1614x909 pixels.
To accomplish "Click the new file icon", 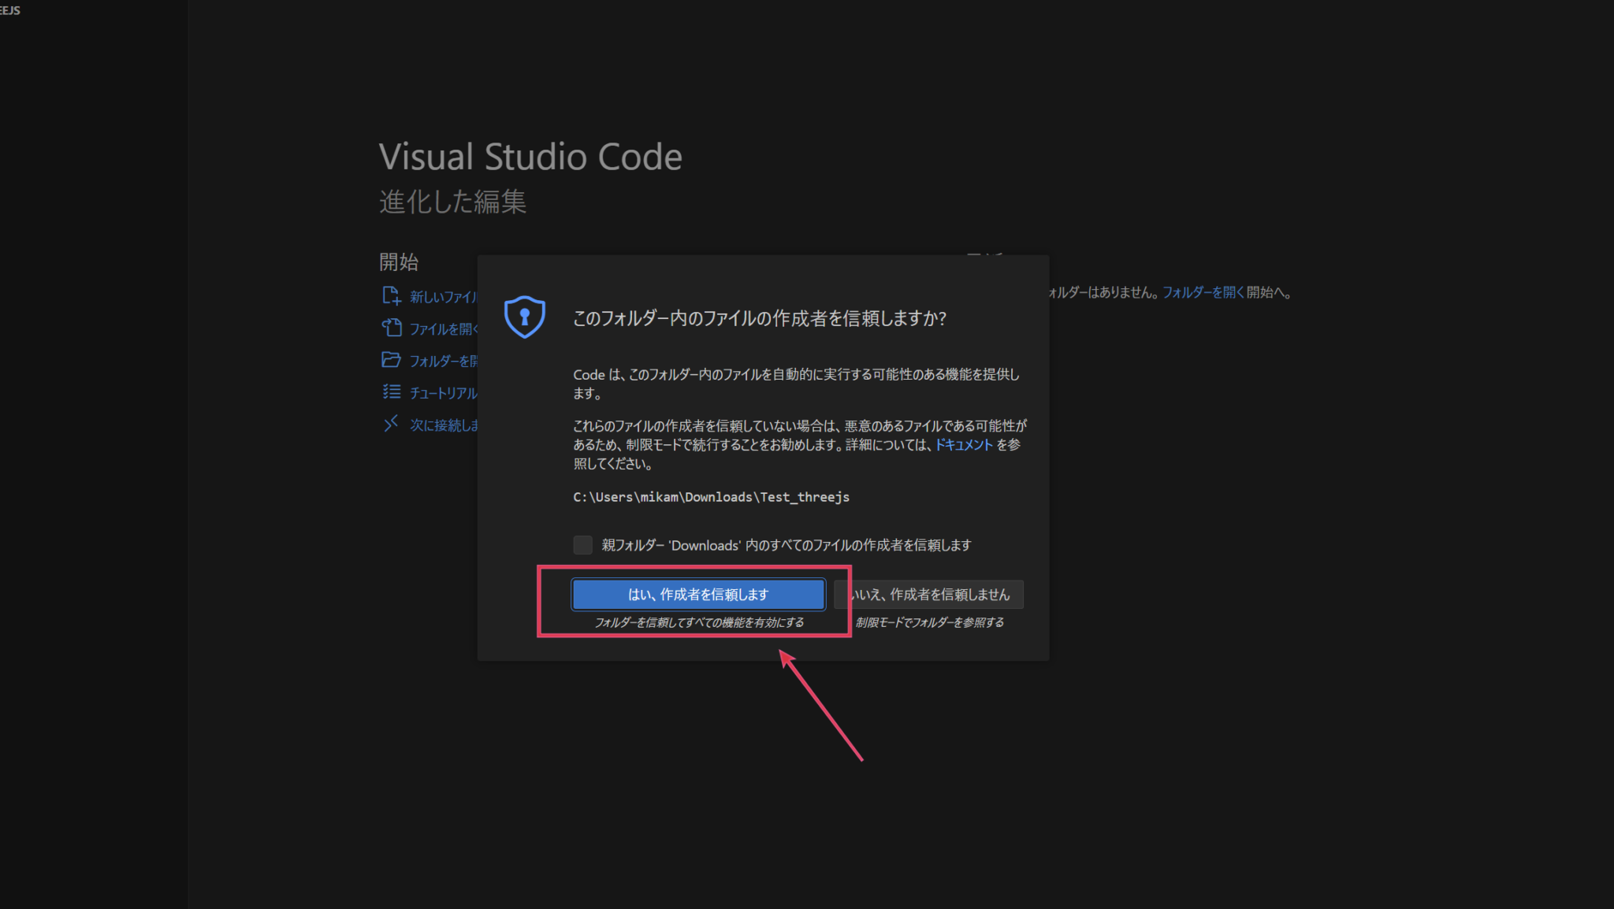I will point(391,295).
